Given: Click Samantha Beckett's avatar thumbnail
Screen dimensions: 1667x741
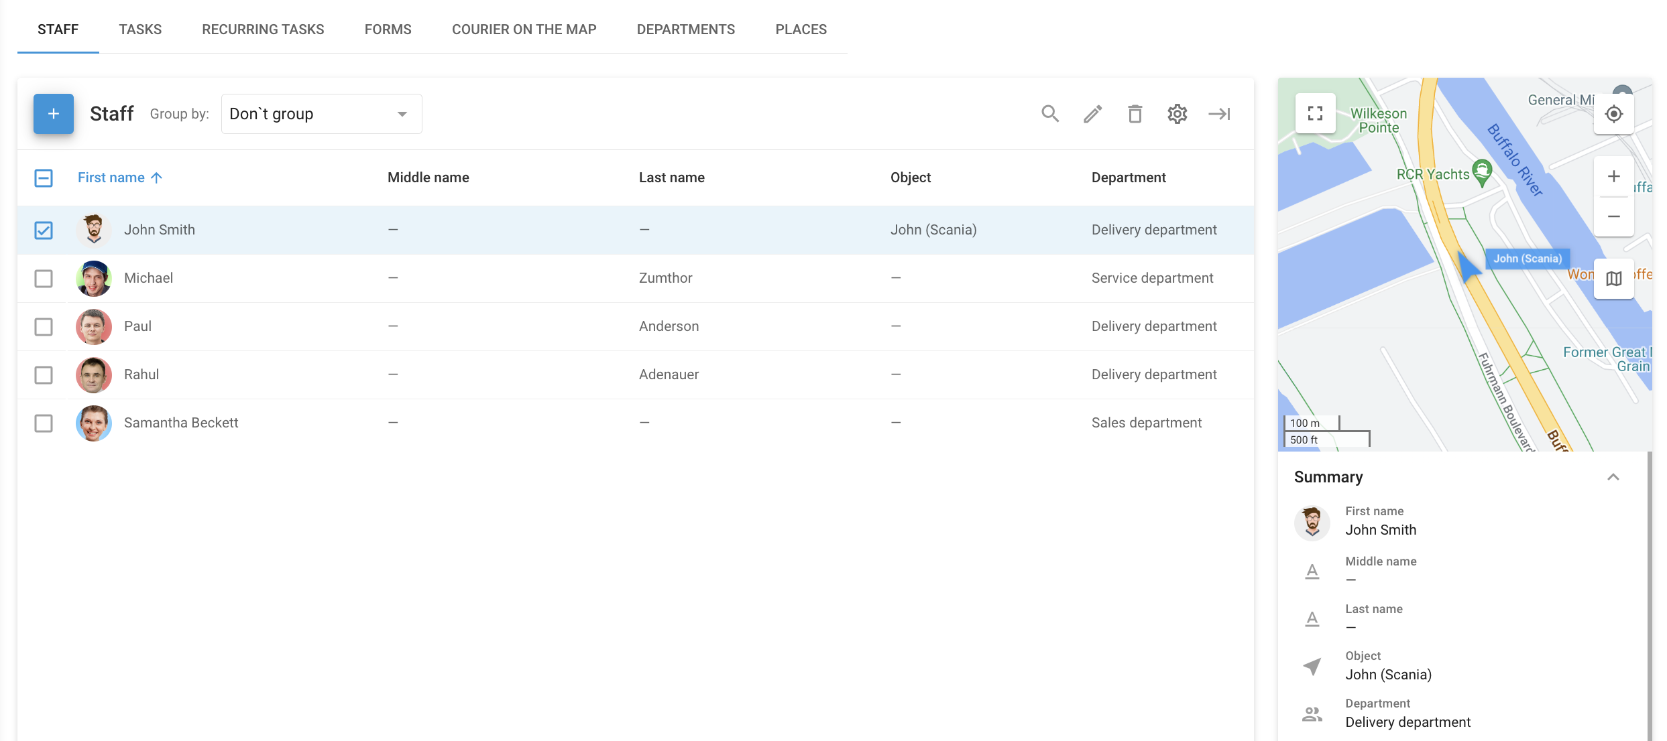Looking at the screenshot, I should 94,423.
